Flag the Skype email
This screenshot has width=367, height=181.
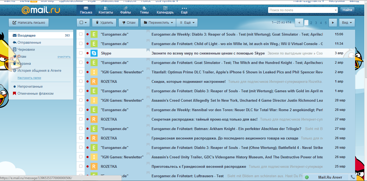pyautogui.click(x=148, y=50)
